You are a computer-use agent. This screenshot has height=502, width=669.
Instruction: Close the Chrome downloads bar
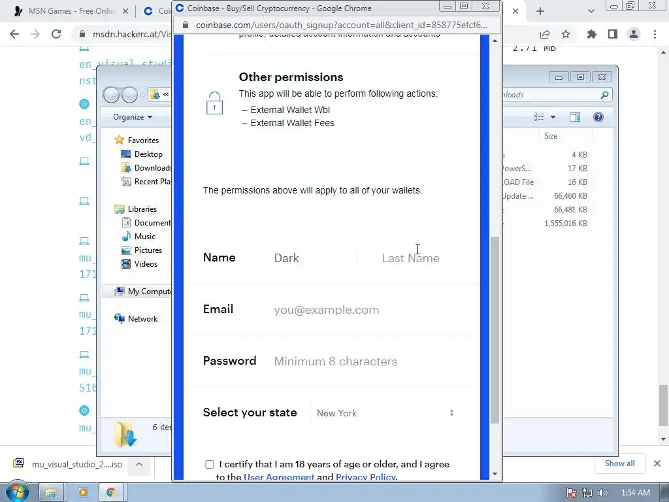tap(657, 463)
